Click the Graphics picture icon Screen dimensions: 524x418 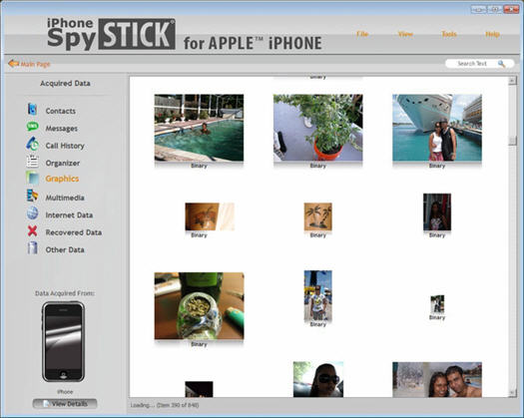(32, 178)
